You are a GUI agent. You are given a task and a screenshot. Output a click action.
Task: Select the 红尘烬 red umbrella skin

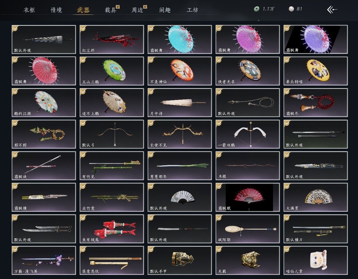(x=112, y=39)
